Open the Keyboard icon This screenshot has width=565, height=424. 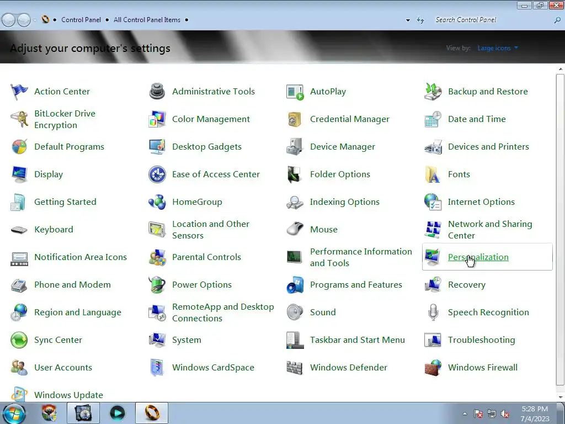(19, 230)
